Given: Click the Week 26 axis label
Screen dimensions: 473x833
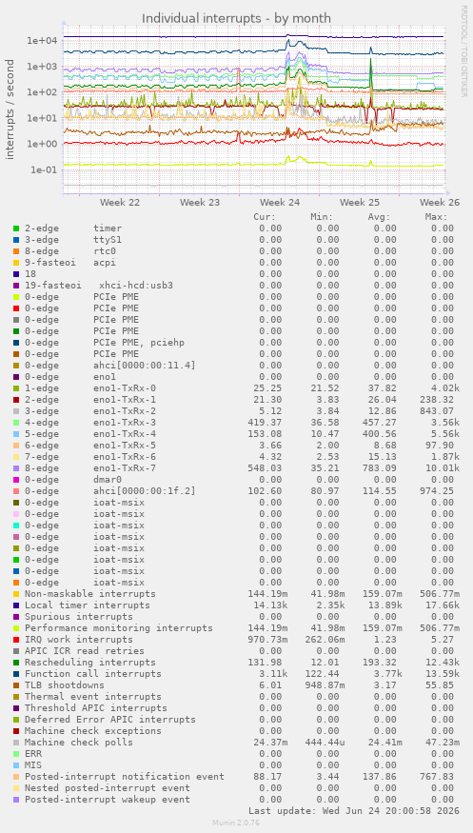Looking at the screenshot, I should tap(440, 203).
